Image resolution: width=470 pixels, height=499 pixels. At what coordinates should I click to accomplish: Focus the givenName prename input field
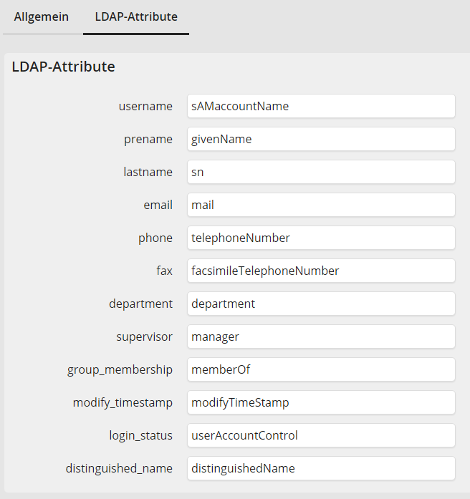[321, 139]
